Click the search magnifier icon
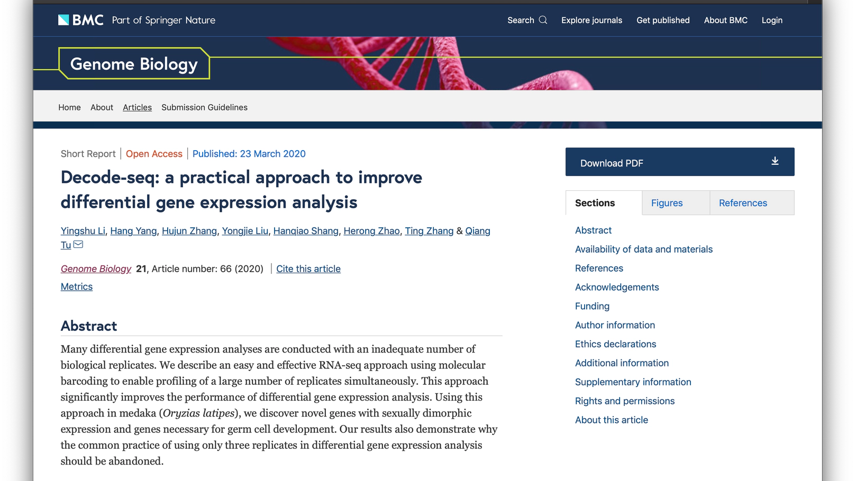 [x=543, y=20]
